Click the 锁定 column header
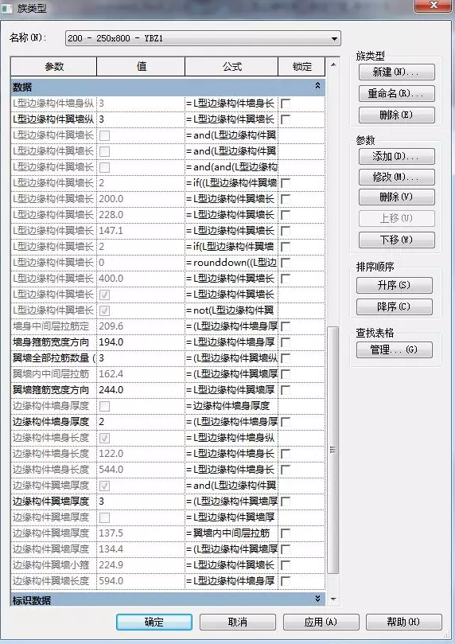This screenshot has width=455, height=644. 302,67
